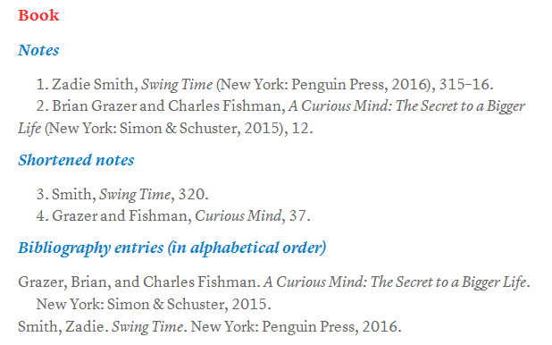Click note 1 Zadie Smith citation
552x345 pixels.
(x=264, y=85)
